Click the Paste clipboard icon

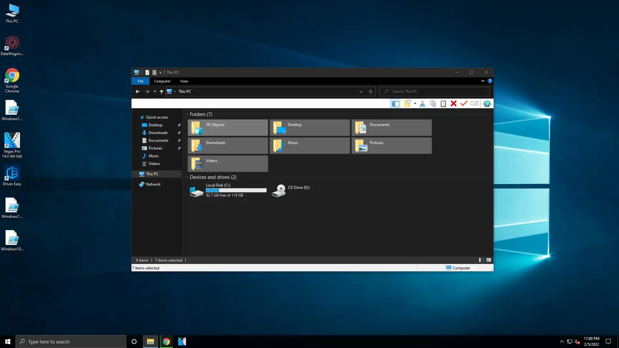(x=443, y=103)
